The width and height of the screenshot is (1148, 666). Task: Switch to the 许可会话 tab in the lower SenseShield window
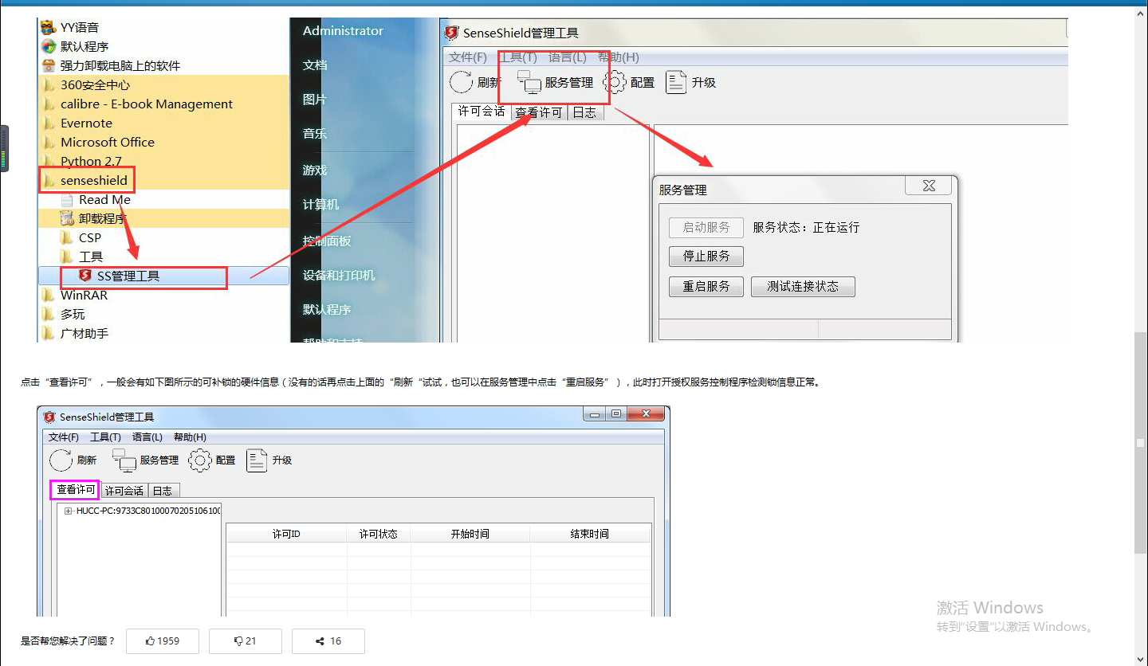tap(124, 491)
